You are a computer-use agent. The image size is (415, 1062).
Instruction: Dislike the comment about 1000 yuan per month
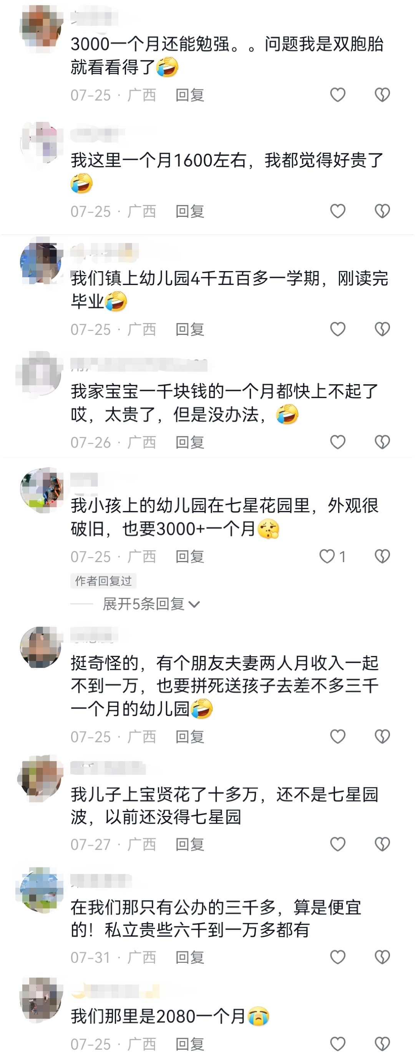[382, 442]
